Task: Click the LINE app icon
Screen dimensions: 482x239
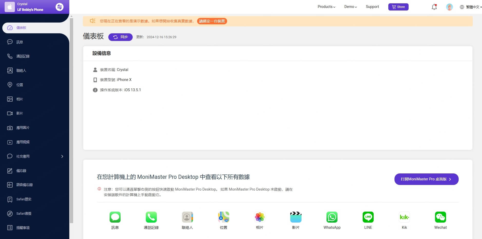Action: (368, 217)
